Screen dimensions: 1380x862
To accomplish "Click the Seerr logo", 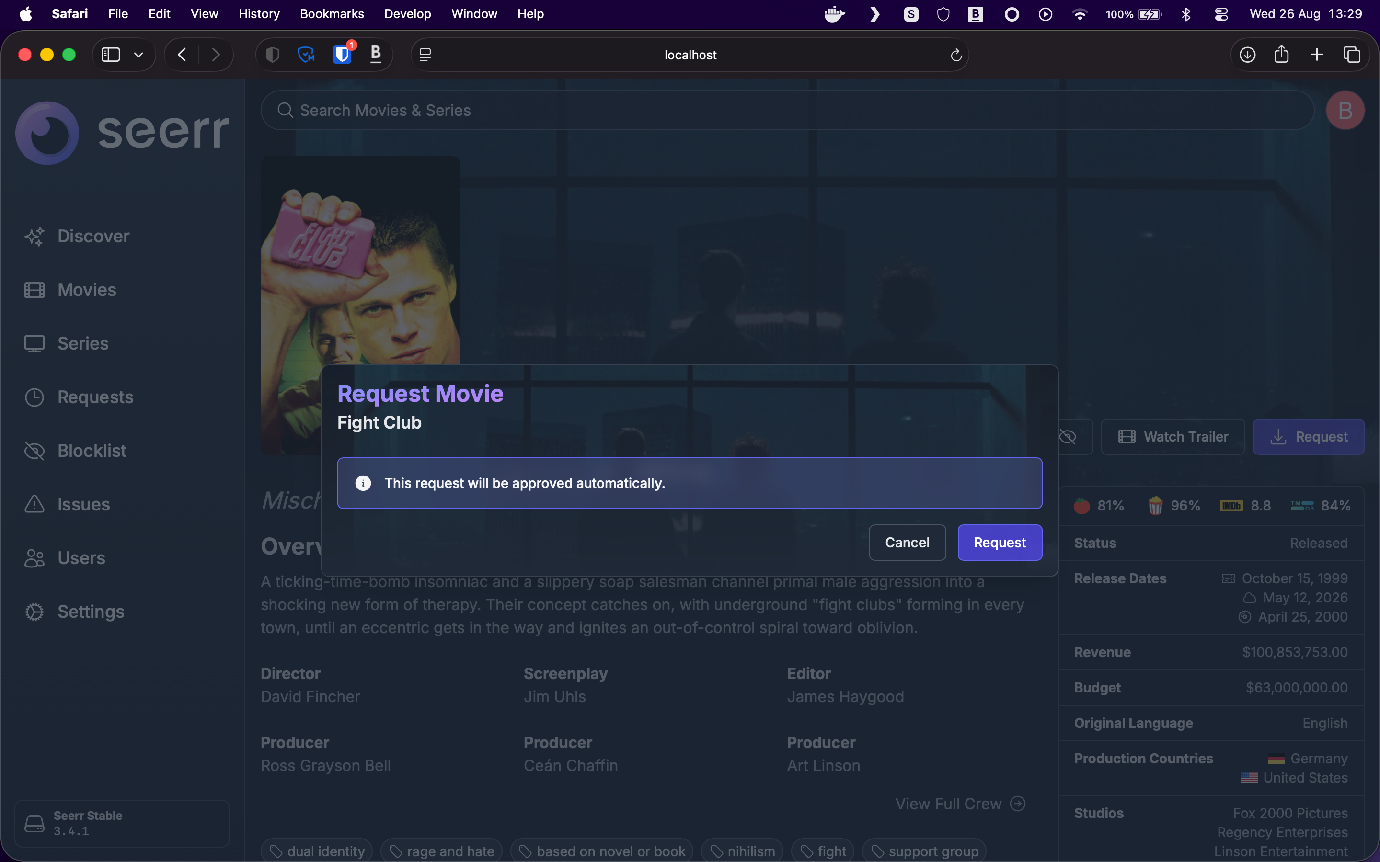I will pos(122,133).
